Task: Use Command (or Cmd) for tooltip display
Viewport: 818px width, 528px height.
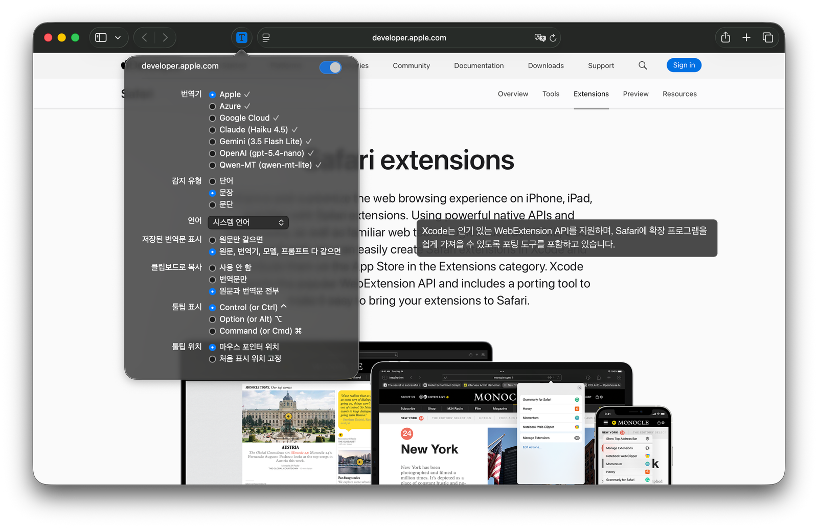Action: coord(256,331)
